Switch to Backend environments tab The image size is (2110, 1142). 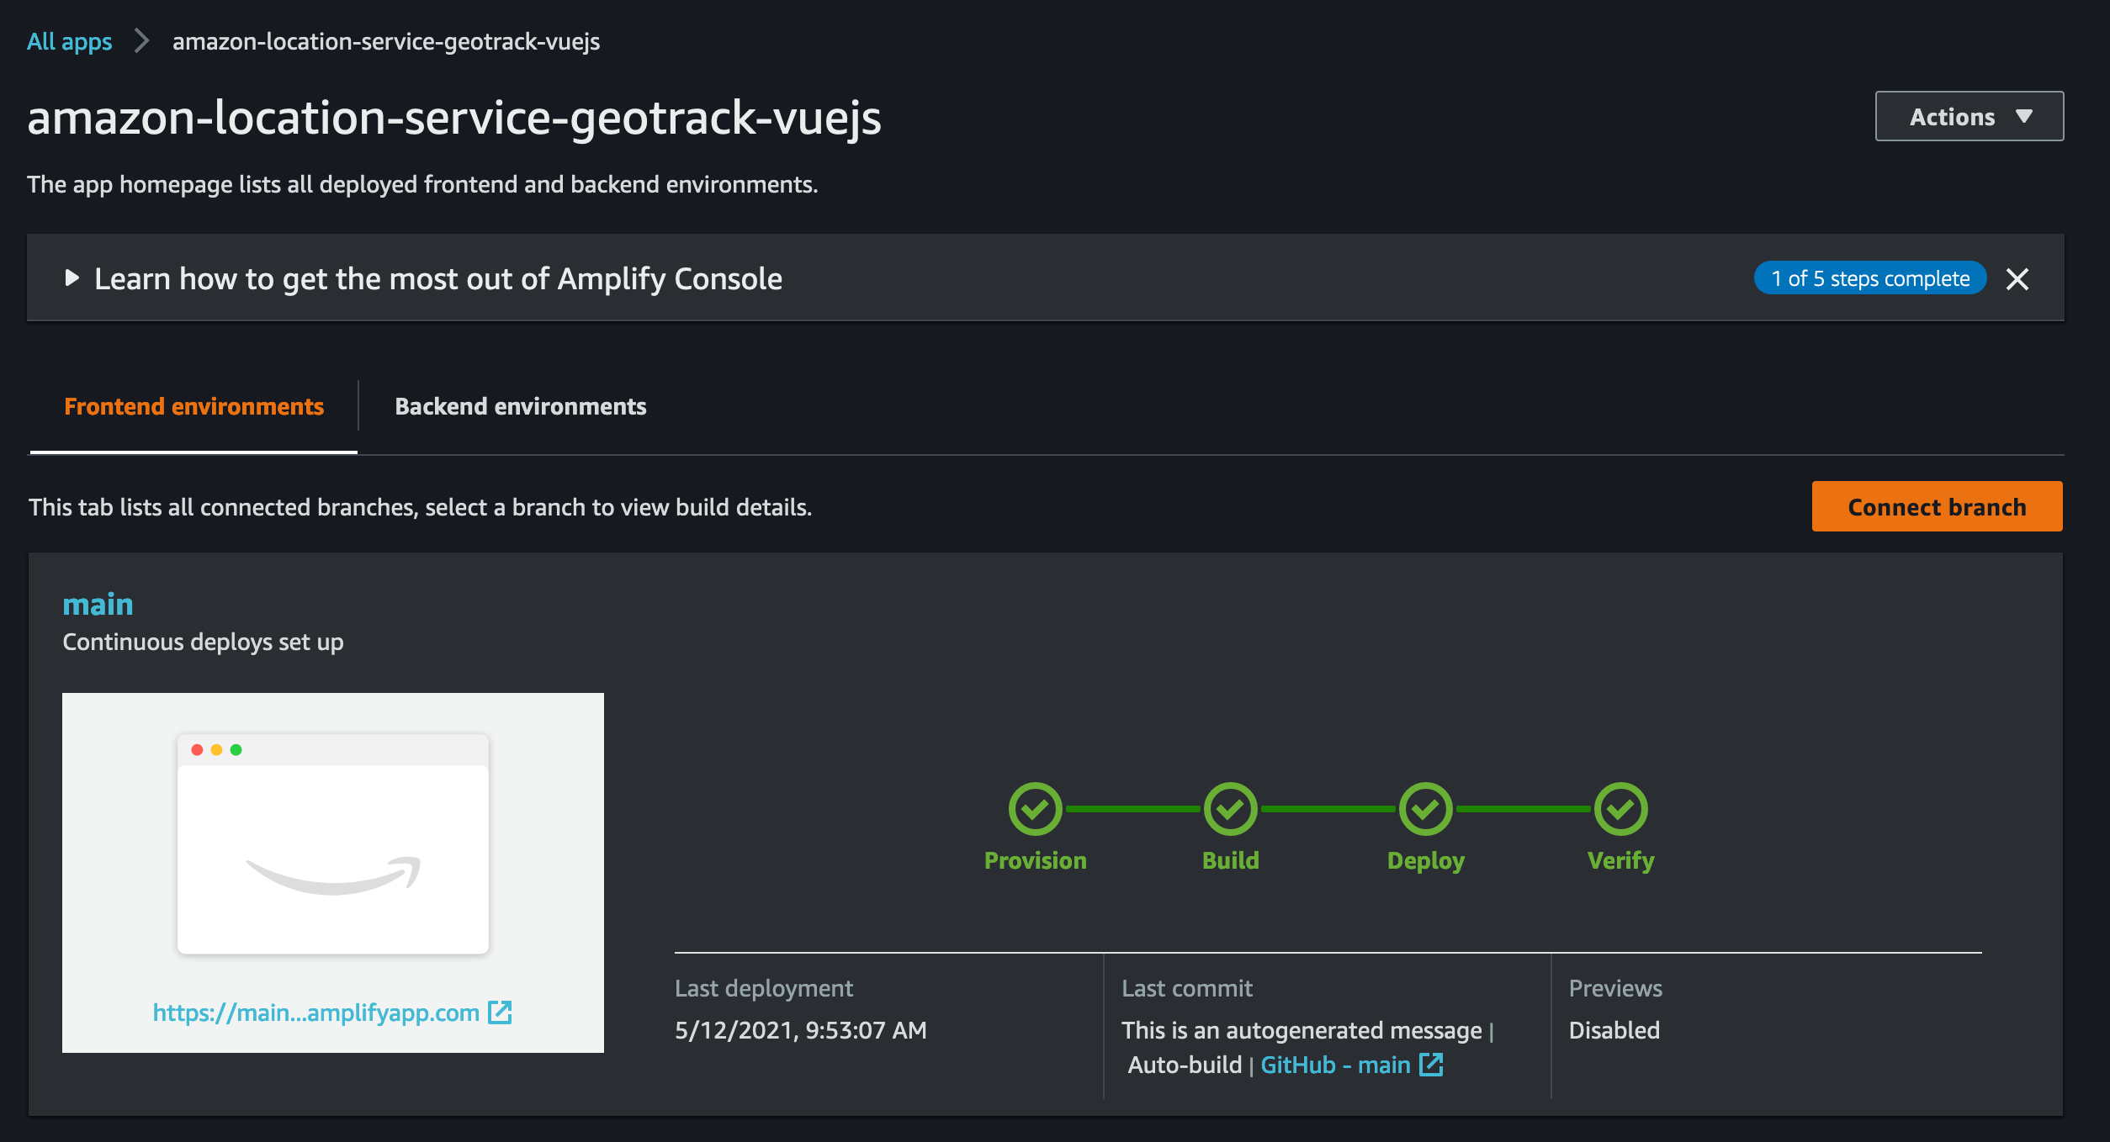(x=521, y=406)
